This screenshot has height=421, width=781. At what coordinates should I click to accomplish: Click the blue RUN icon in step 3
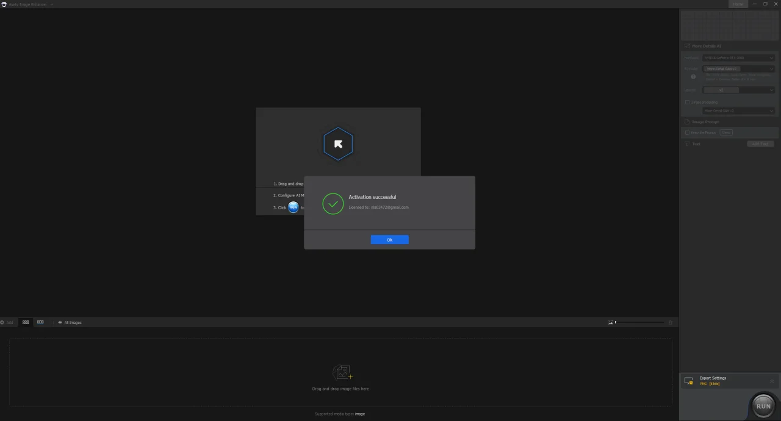293,207
